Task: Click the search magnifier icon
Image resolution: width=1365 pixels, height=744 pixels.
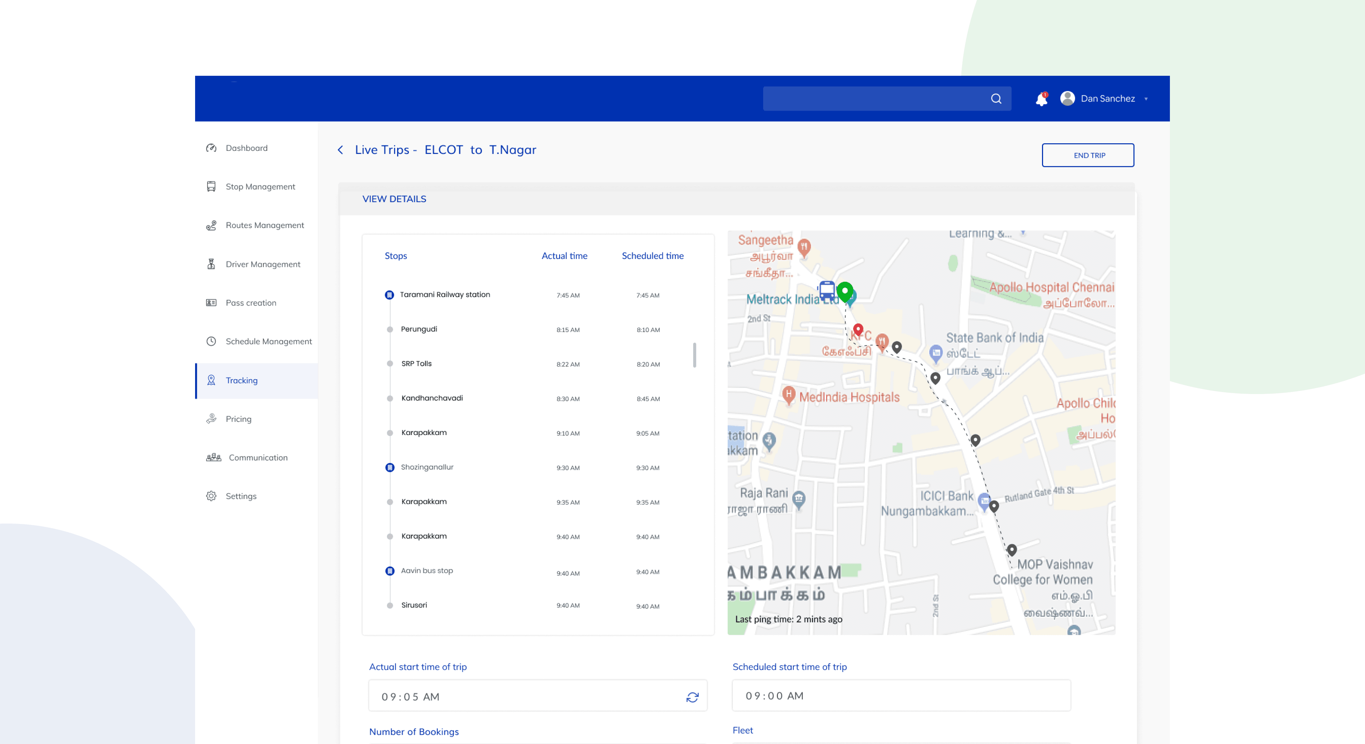Action: pos(996,99)
